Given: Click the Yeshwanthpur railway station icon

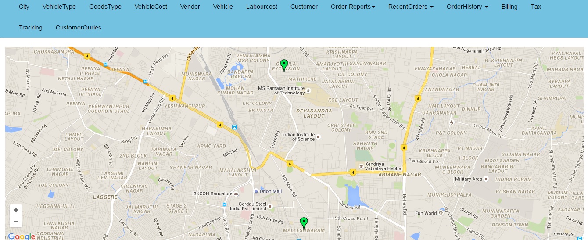Looking at the screenshot, I should (x=235, y=128).
